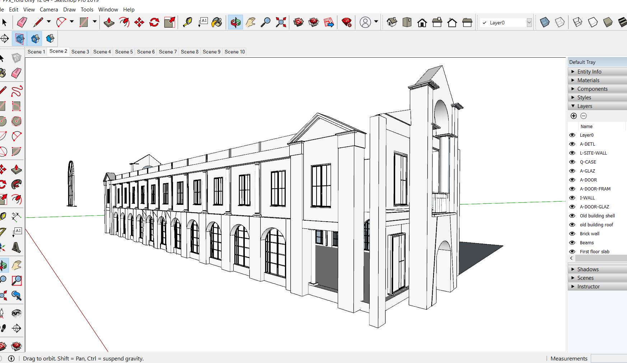The width and height of the screenshot is (627, 363).
Task: Open the Help menu
Action: (x=129, y=10)
